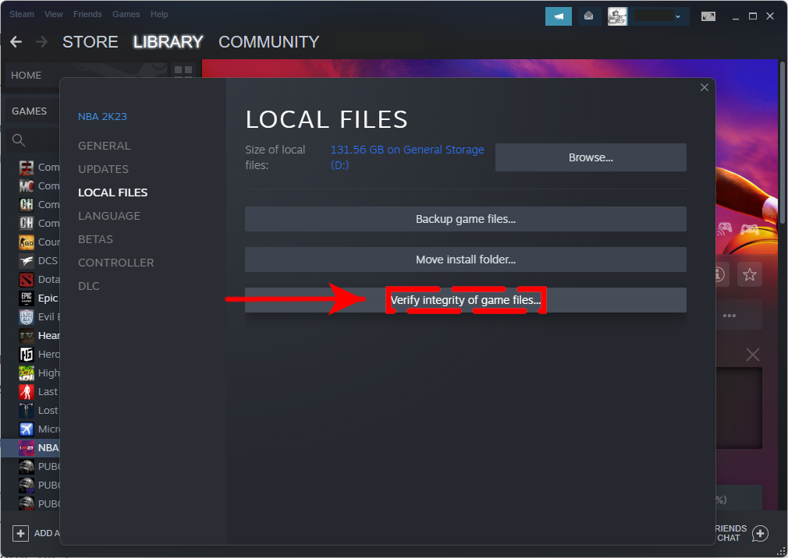
Task: Go forward with the right arrow
Action: tap(41, 41)
